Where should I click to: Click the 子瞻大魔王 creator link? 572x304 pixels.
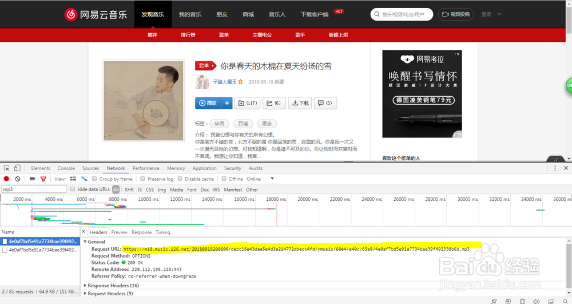pyautogui.click(x=225, y=82)
